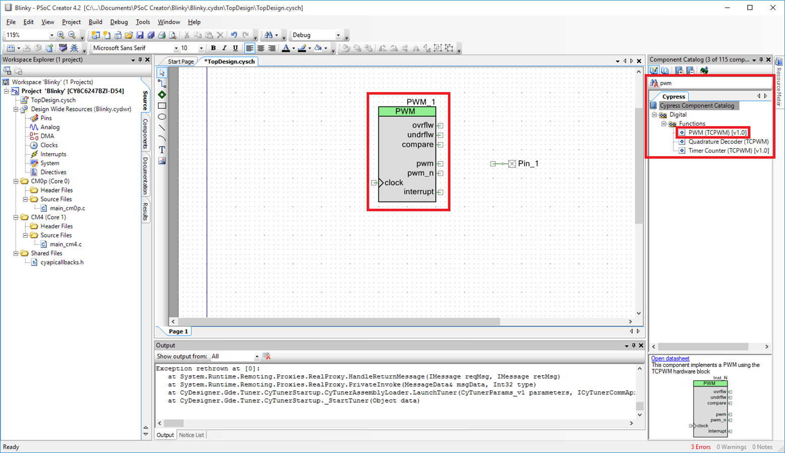Click the Undo arrow icon
Screen dimensions: 785x453
[x=234, y=35]
